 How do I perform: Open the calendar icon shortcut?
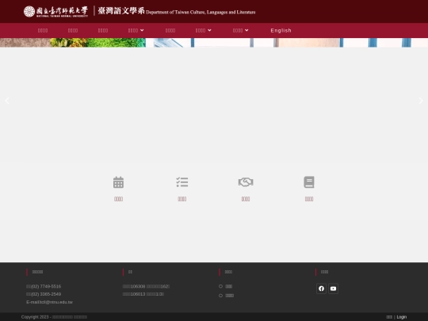(118, 182)
